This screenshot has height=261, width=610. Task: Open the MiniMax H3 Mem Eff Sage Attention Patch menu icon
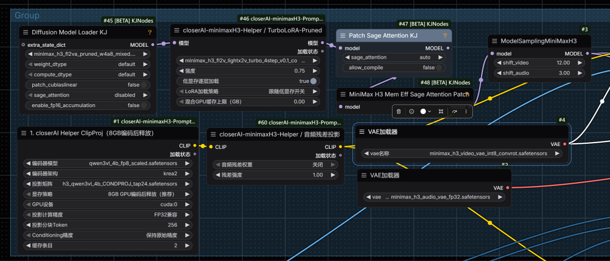click(343, 94)
